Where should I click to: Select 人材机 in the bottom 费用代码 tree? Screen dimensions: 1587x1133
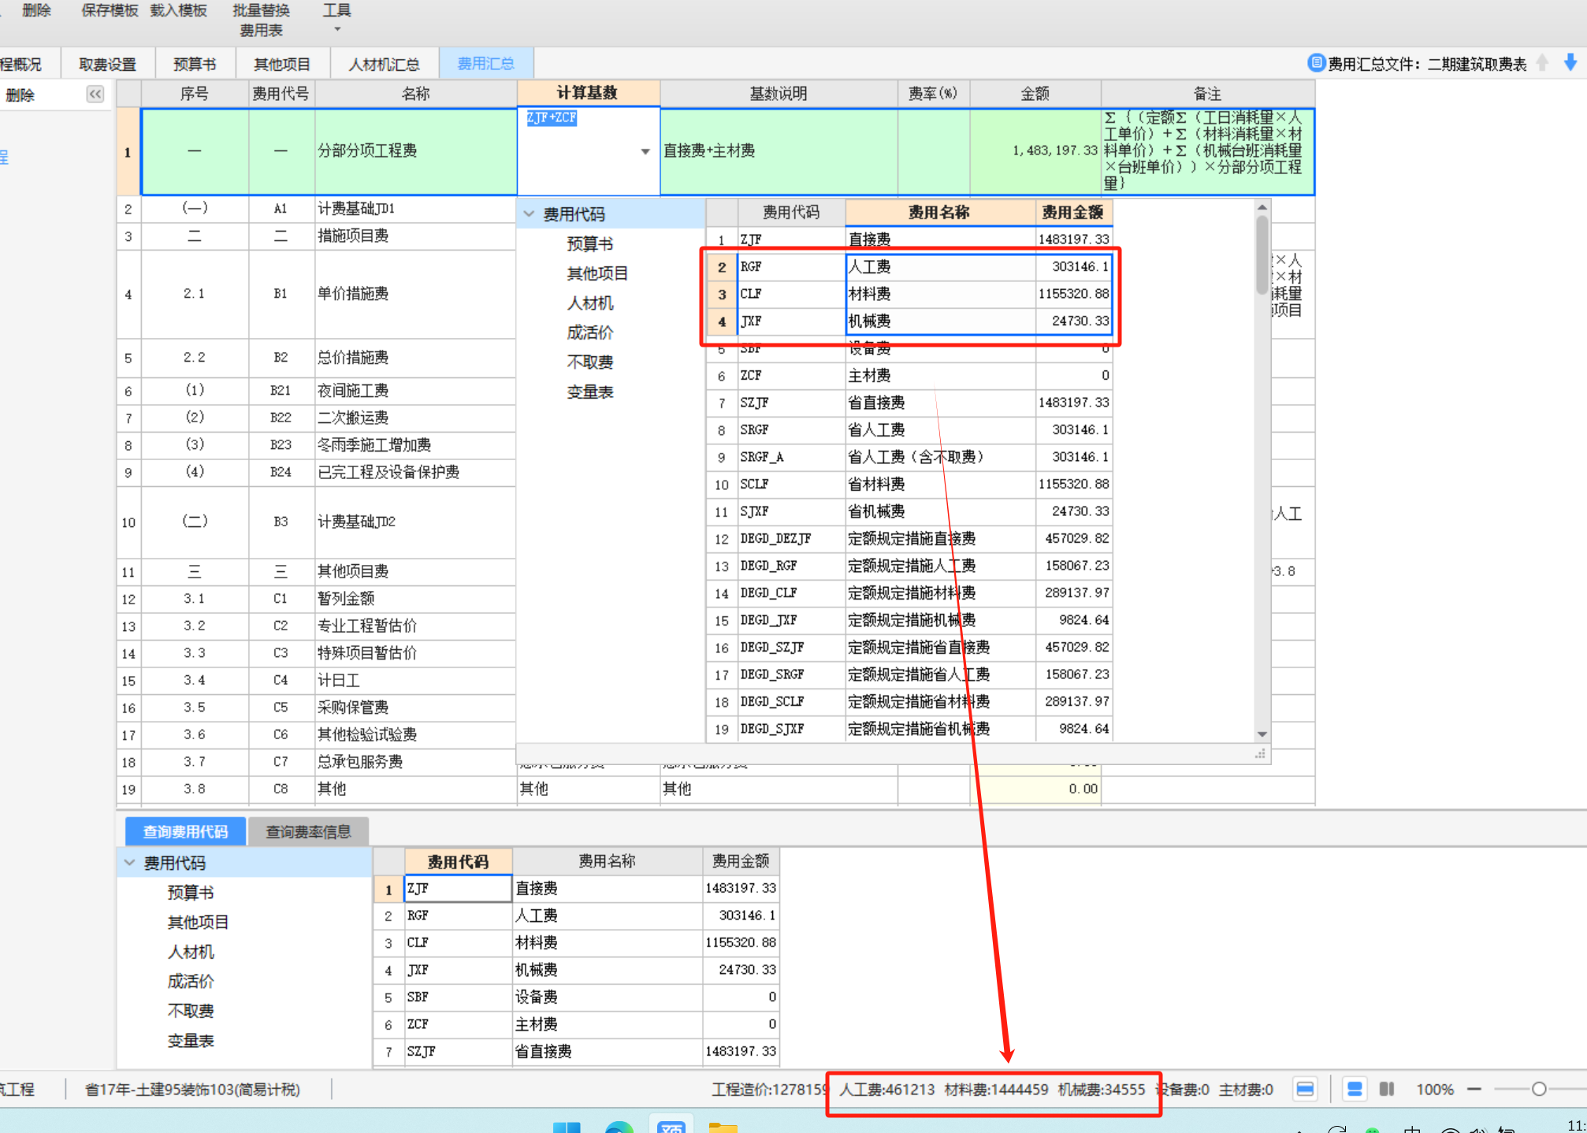(x=190, y=952)
